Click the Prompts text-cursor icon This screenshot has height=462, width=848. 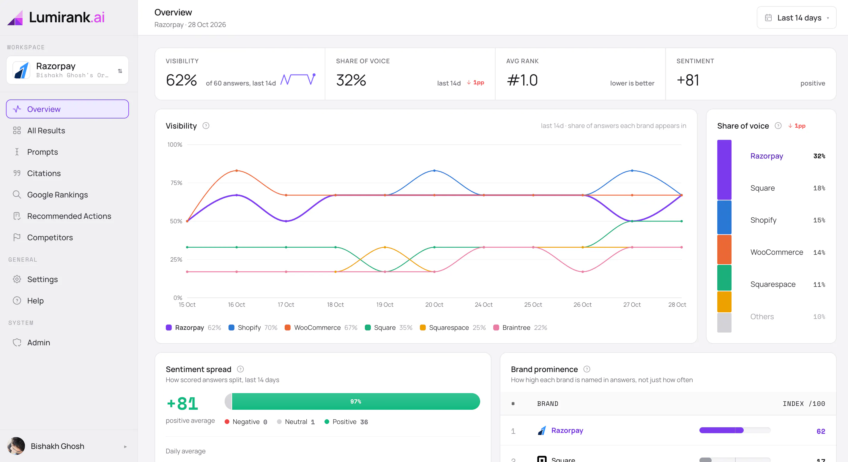(17, 152)
